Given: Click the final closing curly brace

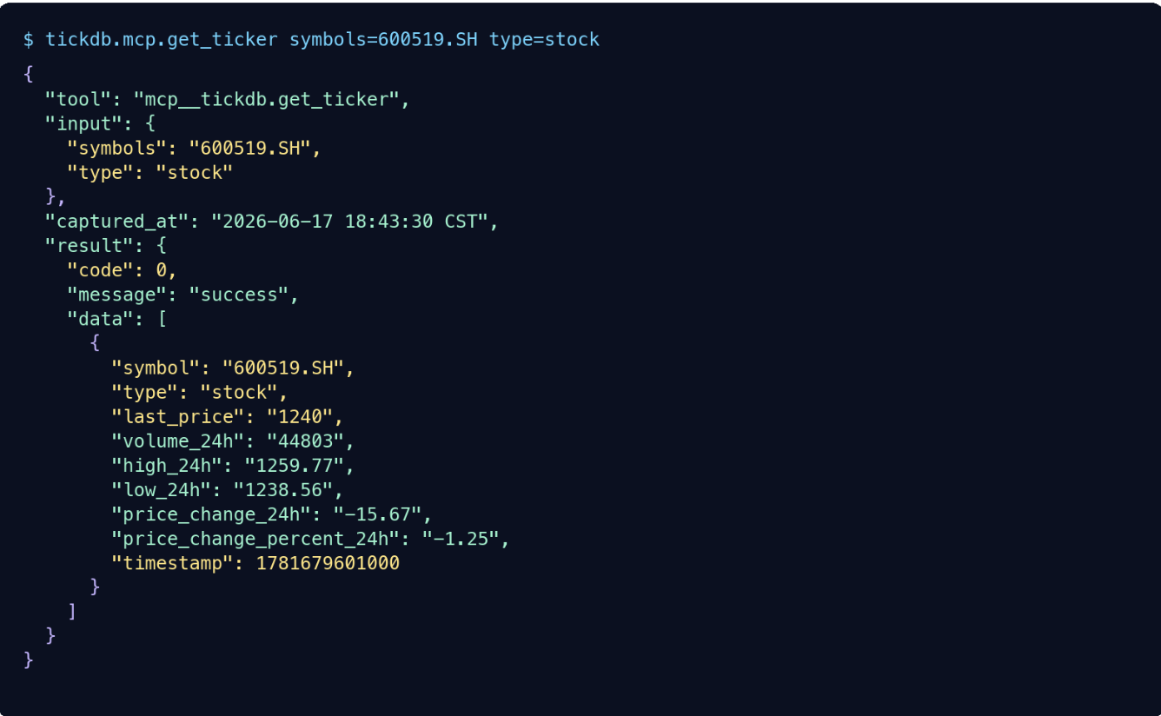Looking at the screenshot, I should [x=29, y=660].
